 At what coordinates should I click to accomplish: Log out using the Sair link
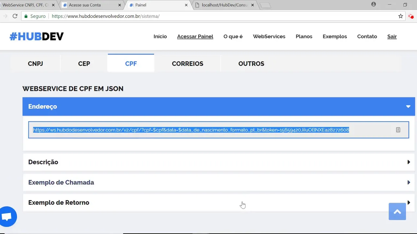392,36
